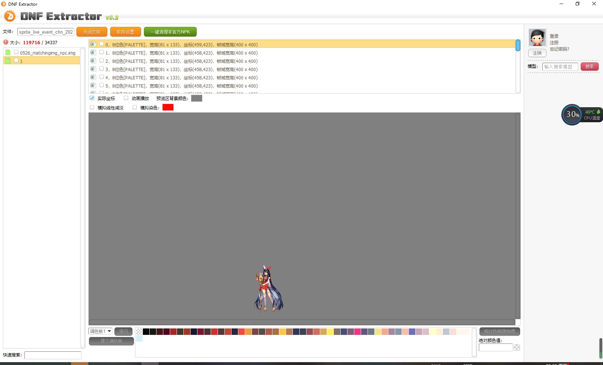603x365 pixels.
Task: Click the preview area horizontal scrollbar
Action: [x=302, y=322]
